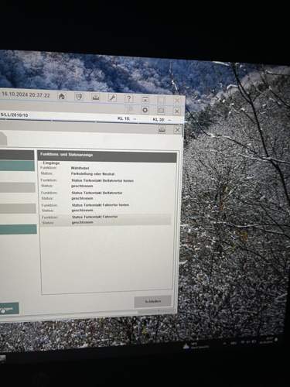Viewport: 290px width, 387px height.
Task: Click the gear icon in the second toolbar row
Action: (x=145, y=110)
